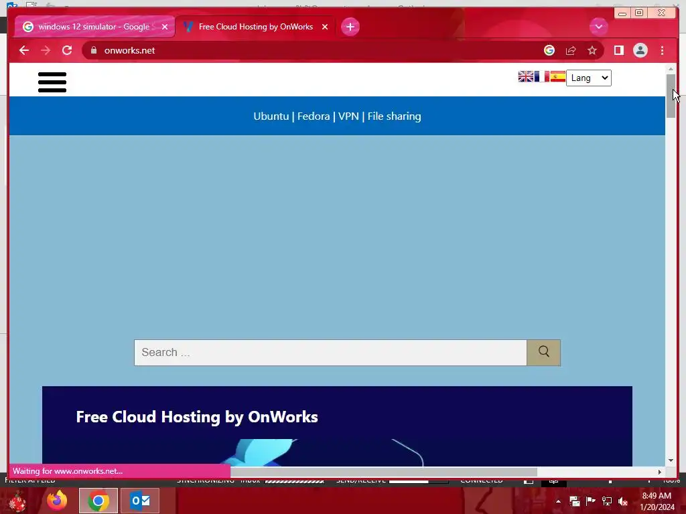The height and width of the screenshot is (514, 686).
Task: Click the Google icon in address bar
Action: click(x=549, y=50)
